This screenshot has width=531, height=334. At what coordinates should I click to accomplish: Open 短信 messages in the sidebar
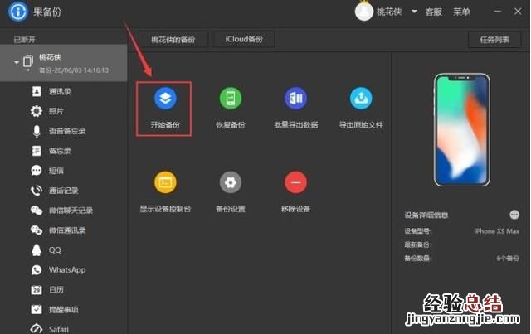56,171
